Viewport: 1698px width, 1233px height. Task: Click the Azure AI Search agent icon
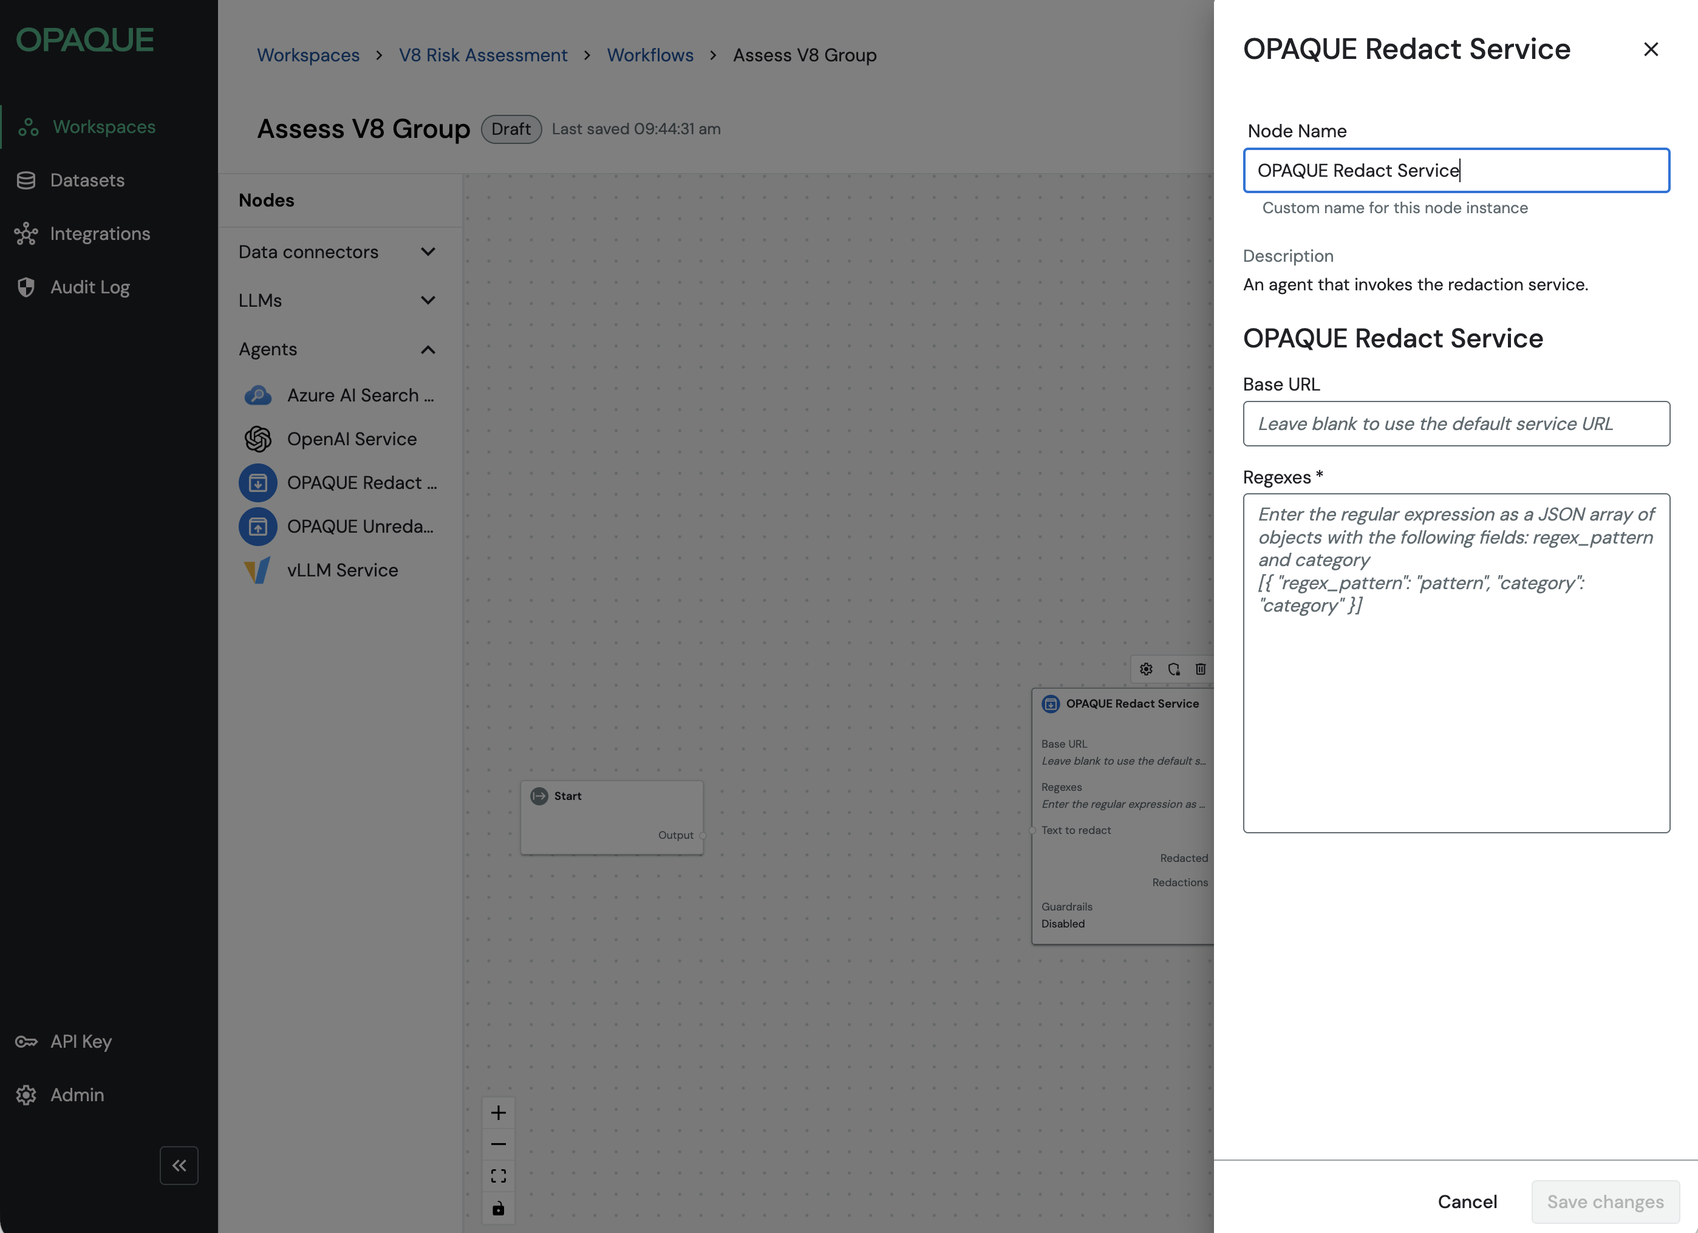(257, 395)
